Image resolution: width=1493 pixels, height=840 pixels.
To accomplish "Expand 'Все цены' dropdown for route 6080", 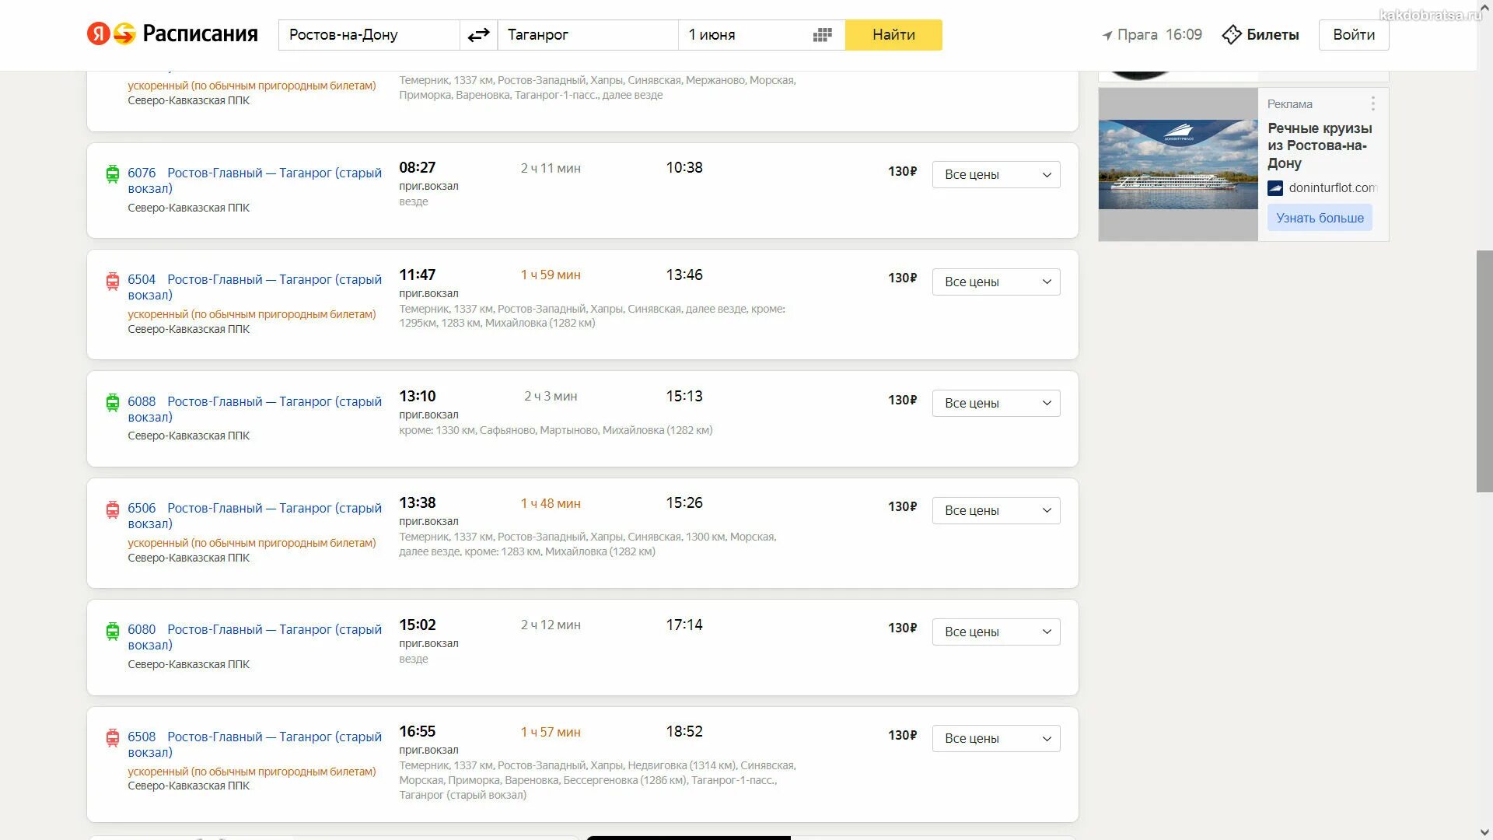I will coord(995,631).
